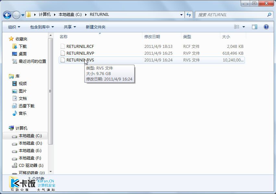Open the 文档 library
The width and height of the screenshot is (276, 194).
click(x=23, y=98)
